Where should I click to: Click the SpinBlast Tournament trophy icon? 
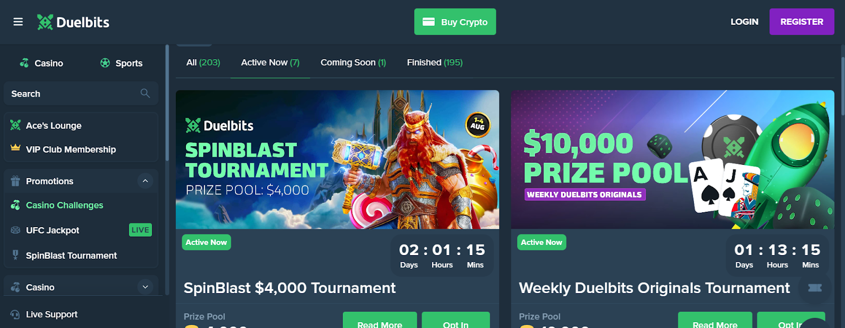click(x=15, y=255)
